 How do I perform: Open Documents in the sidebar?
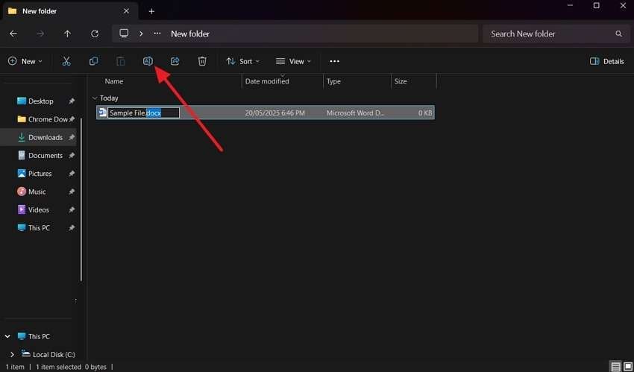point(45,156)
